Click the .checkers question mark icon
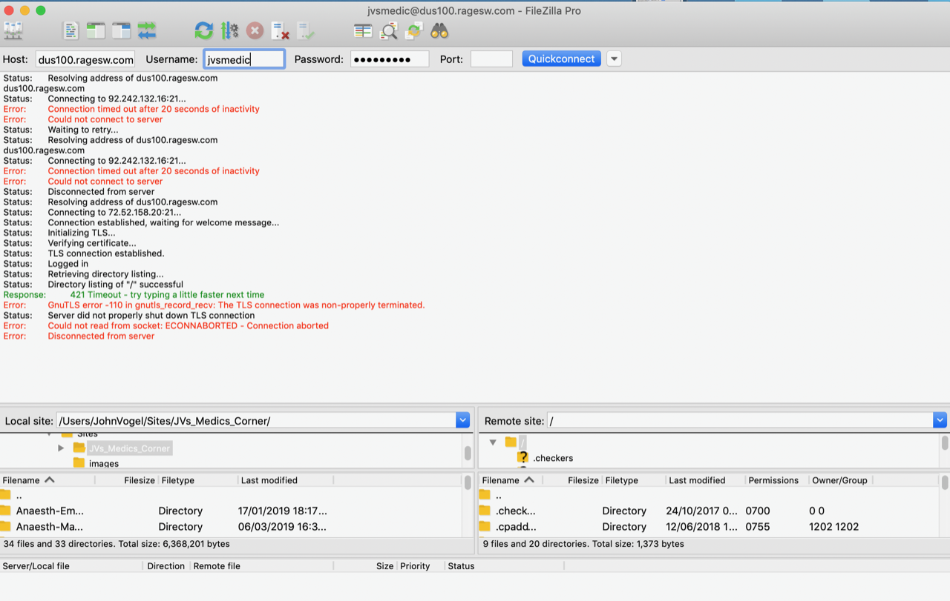 522,457
